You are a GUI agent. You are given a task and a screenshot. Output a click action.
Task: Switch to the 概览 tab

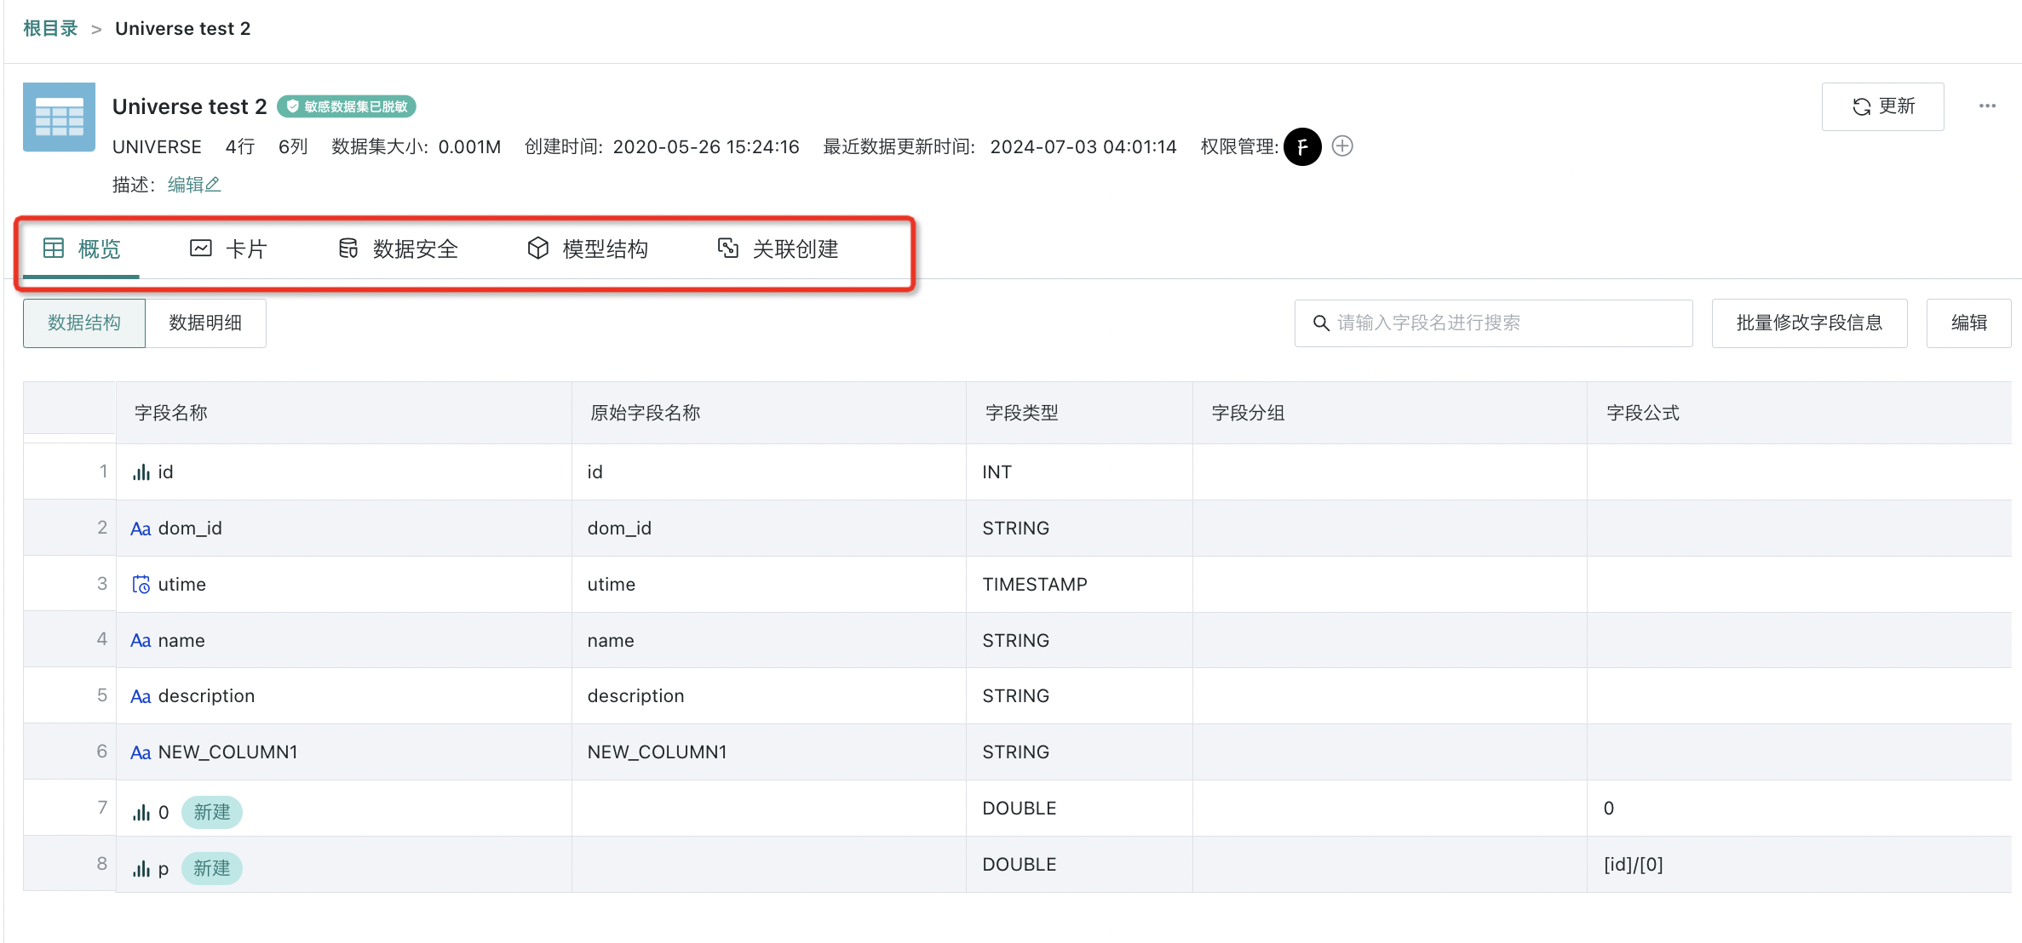(x=82, y=249)
